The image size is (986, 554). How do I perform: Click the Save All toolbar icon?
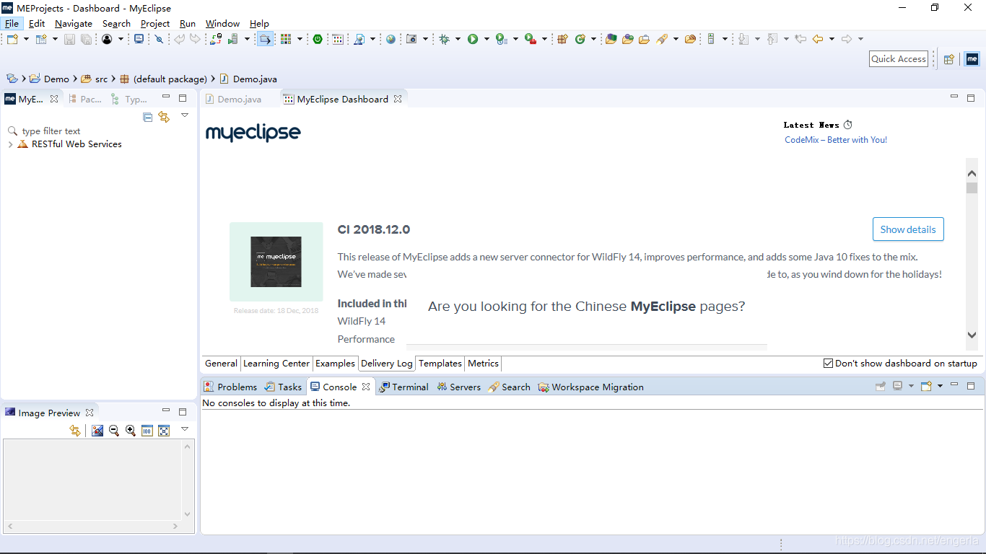86,39
